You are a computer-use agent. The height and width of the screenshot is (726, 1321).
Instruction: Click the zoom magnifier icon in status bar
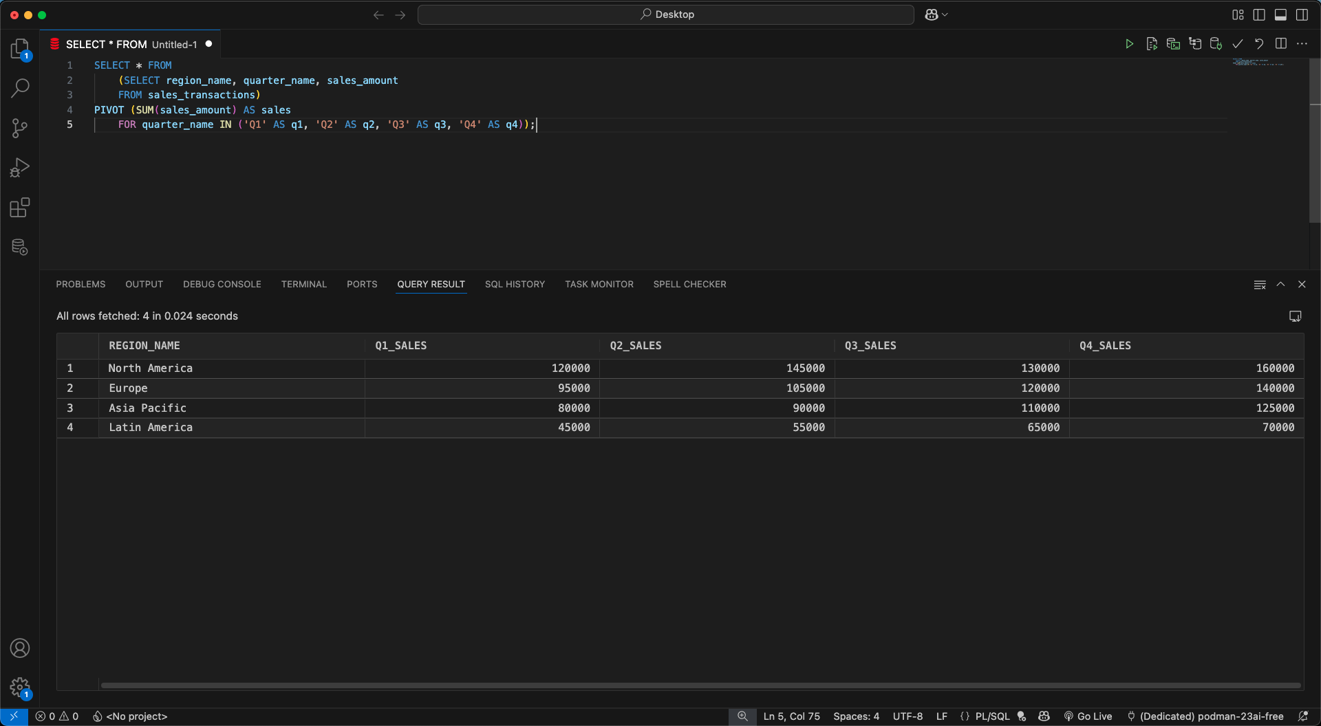(742, 716)
